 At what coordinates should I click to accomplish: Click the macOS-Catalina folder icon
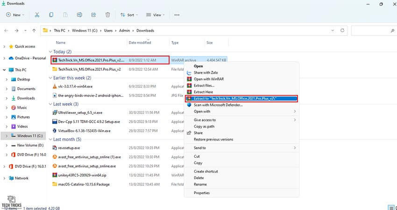[x=55, y=184]
